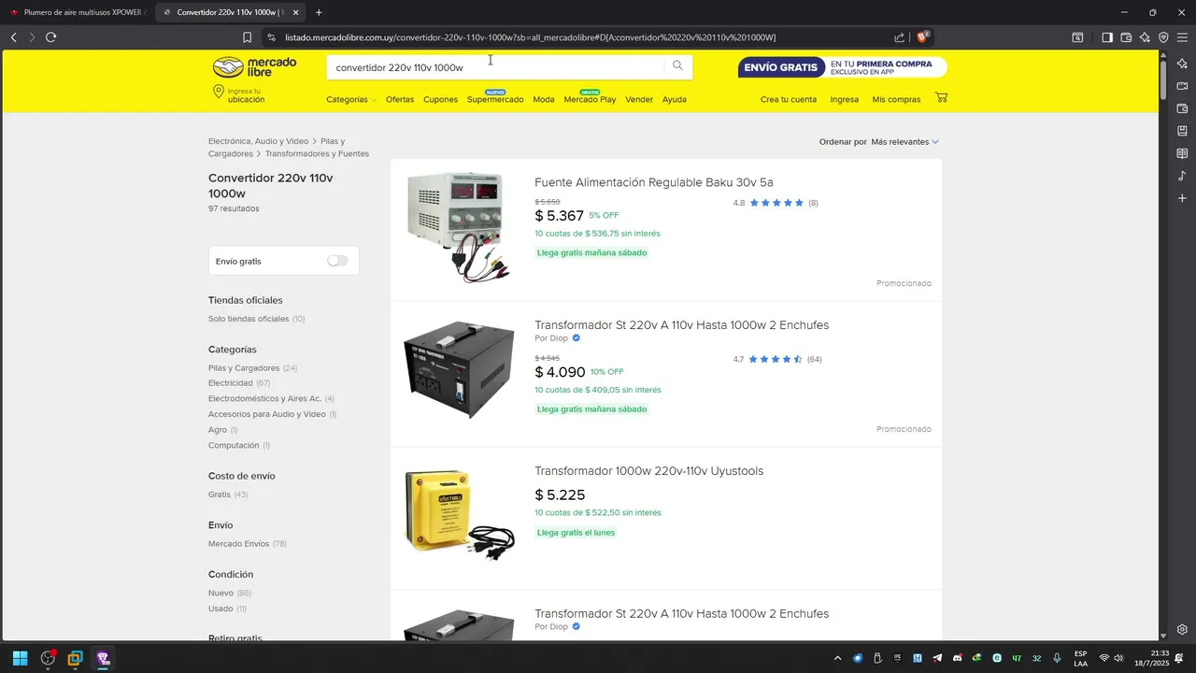
Task: Open Cupones in the navigation menu
Action: click(440, 99)
